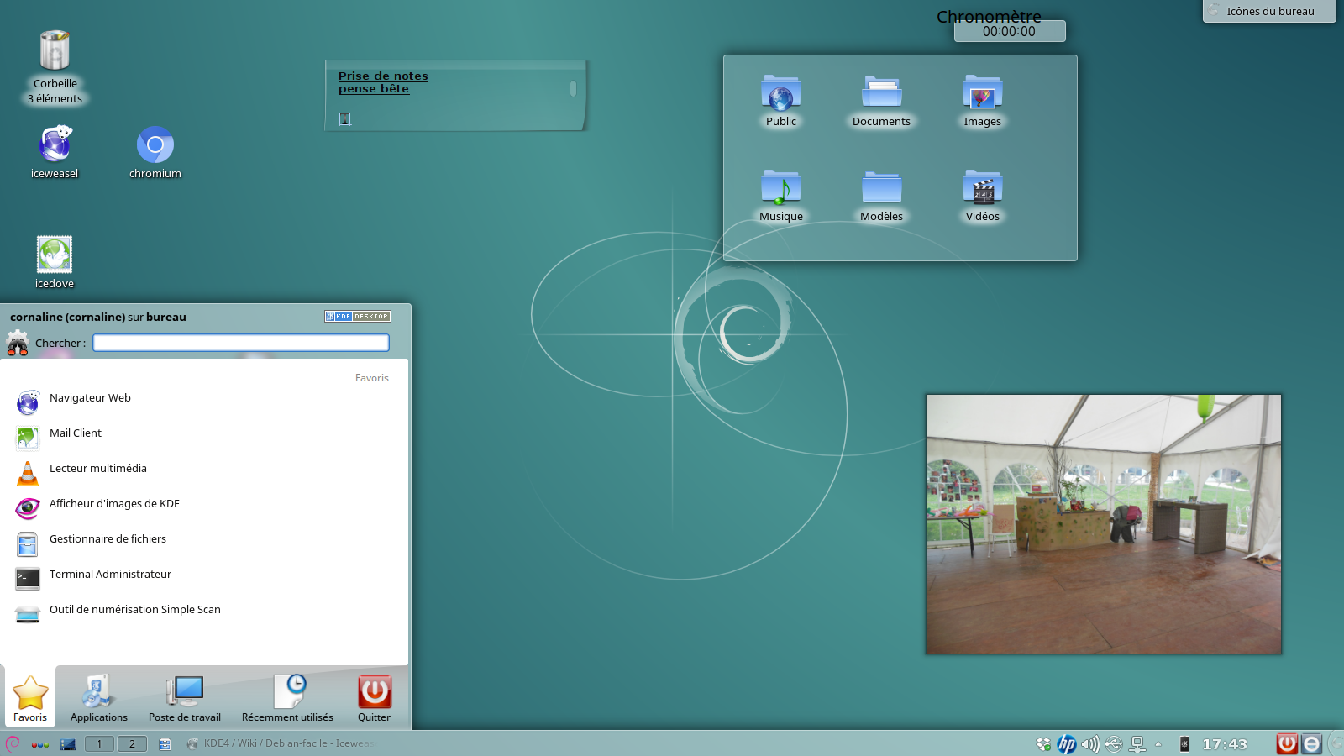Click the KDE4 Wiki Iceweasel taskbar entry
This screenshot has width=1344, height=756.
pos(281,743)
